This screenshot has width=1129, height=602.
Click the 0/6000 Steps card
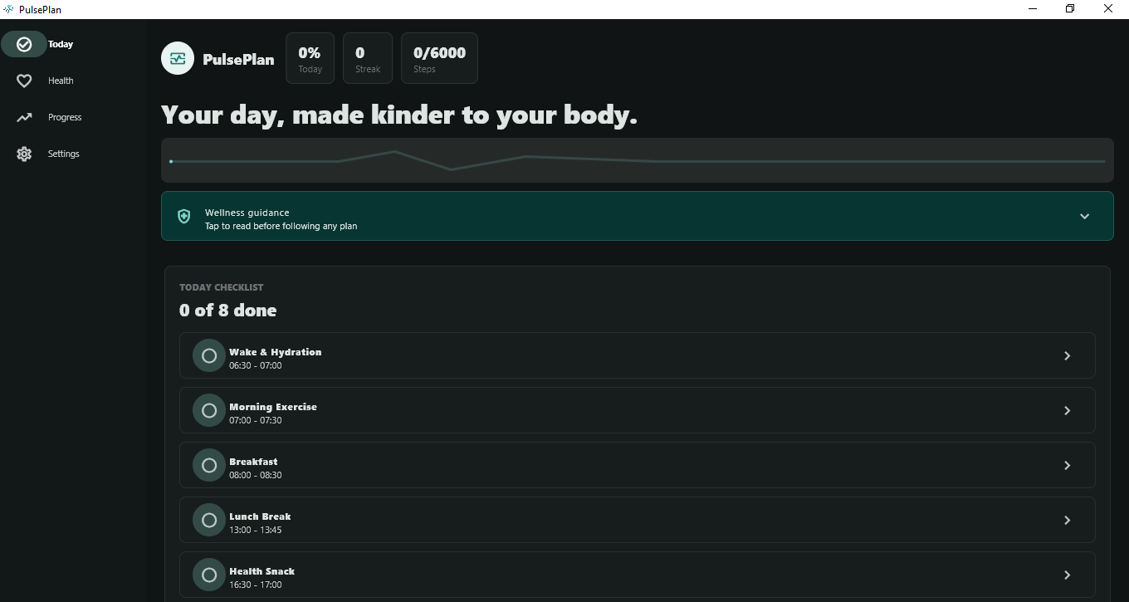(439, 58)
